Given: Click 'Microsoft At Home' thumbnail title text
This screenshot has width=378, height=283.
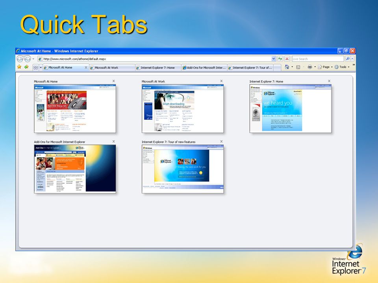Looking at the screenshot, I should click(x=46, y=82).
